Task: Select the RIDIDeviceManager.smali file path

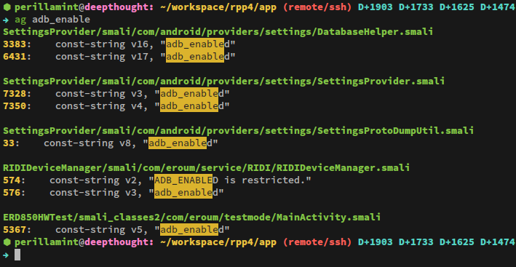Action: point(207,168)
